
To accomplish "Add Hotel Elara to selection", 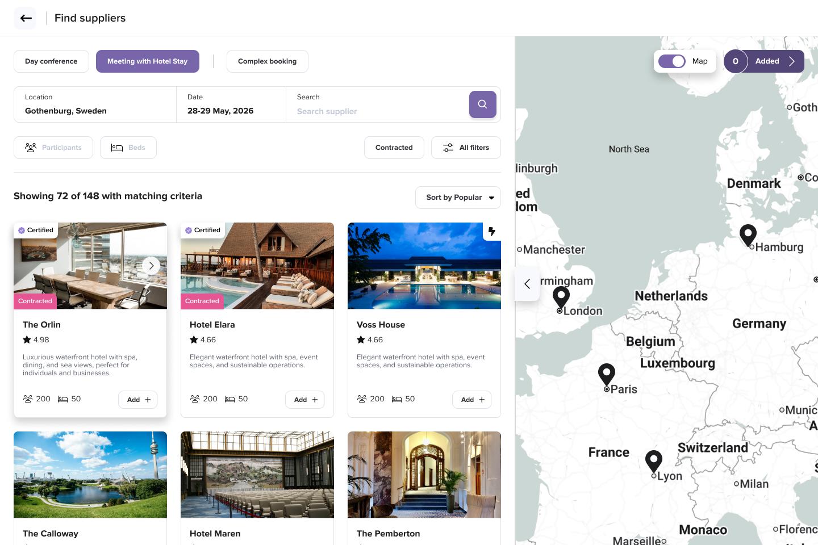I will (305, 400).
